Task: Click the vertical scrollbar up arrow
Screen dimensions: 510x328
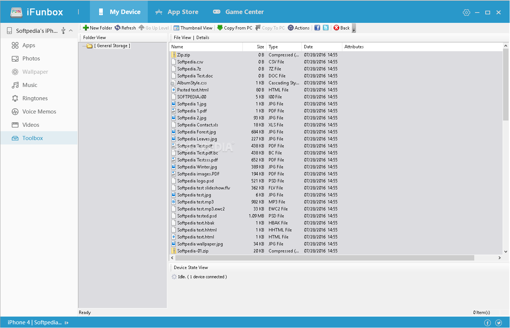Action: pos(506,46)
